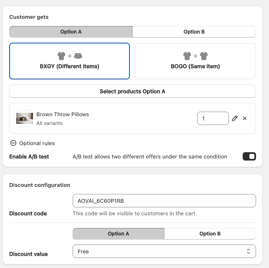
Task: Click the Brown Throw Pillows product name
Action: pos(63,114)
